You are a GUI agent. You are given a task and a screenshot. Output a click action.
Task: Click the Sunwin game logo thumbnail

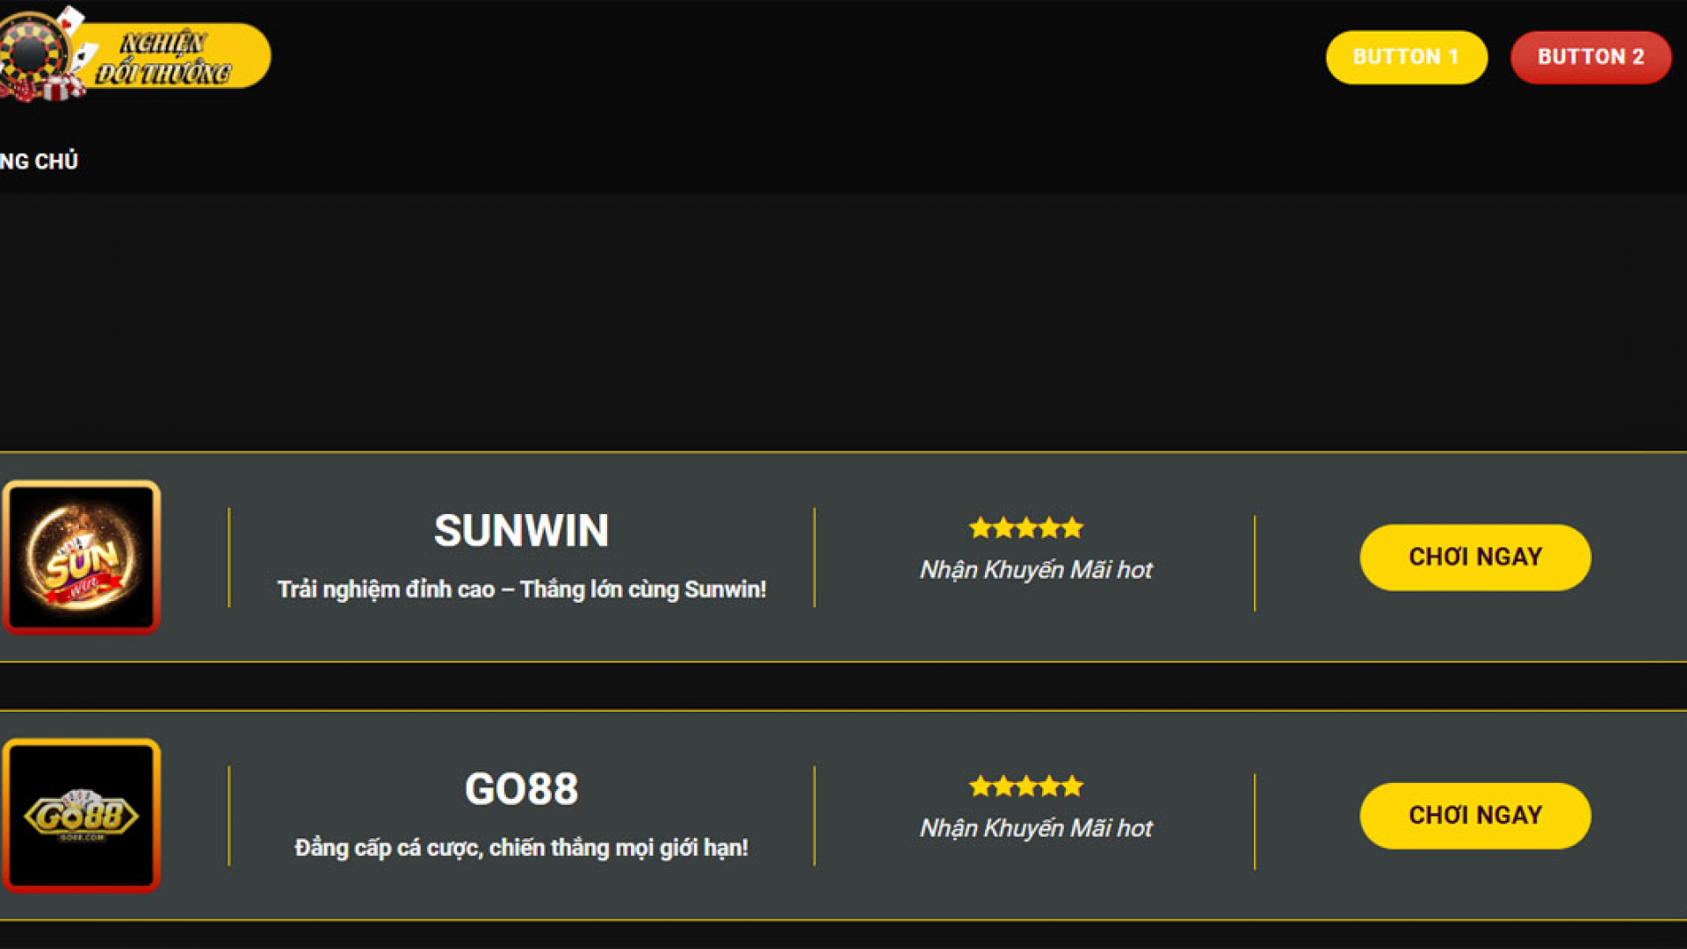click(x=82, y=556)
